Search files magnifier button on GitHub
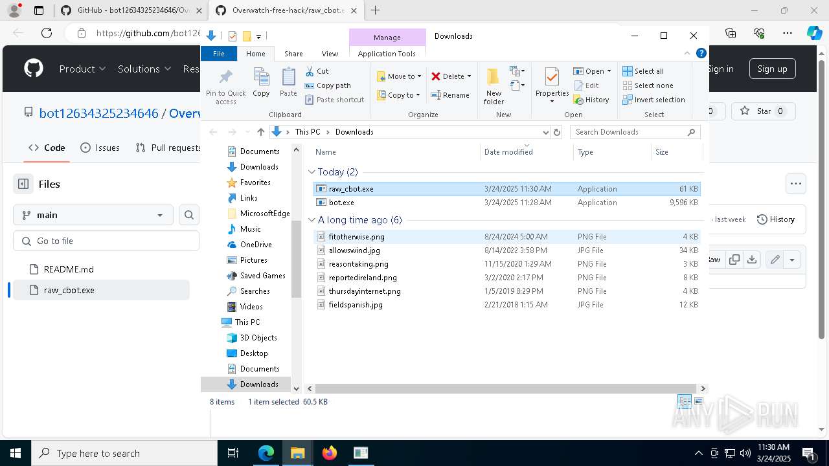This screenshot has width=829, height=466. pyautogui.click(x=188, y=215)
